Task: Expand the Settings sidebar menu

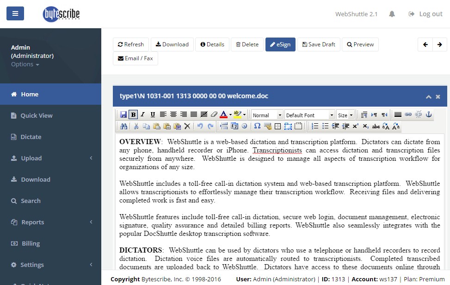Action: pyautogui.click(x=50, y=264)
